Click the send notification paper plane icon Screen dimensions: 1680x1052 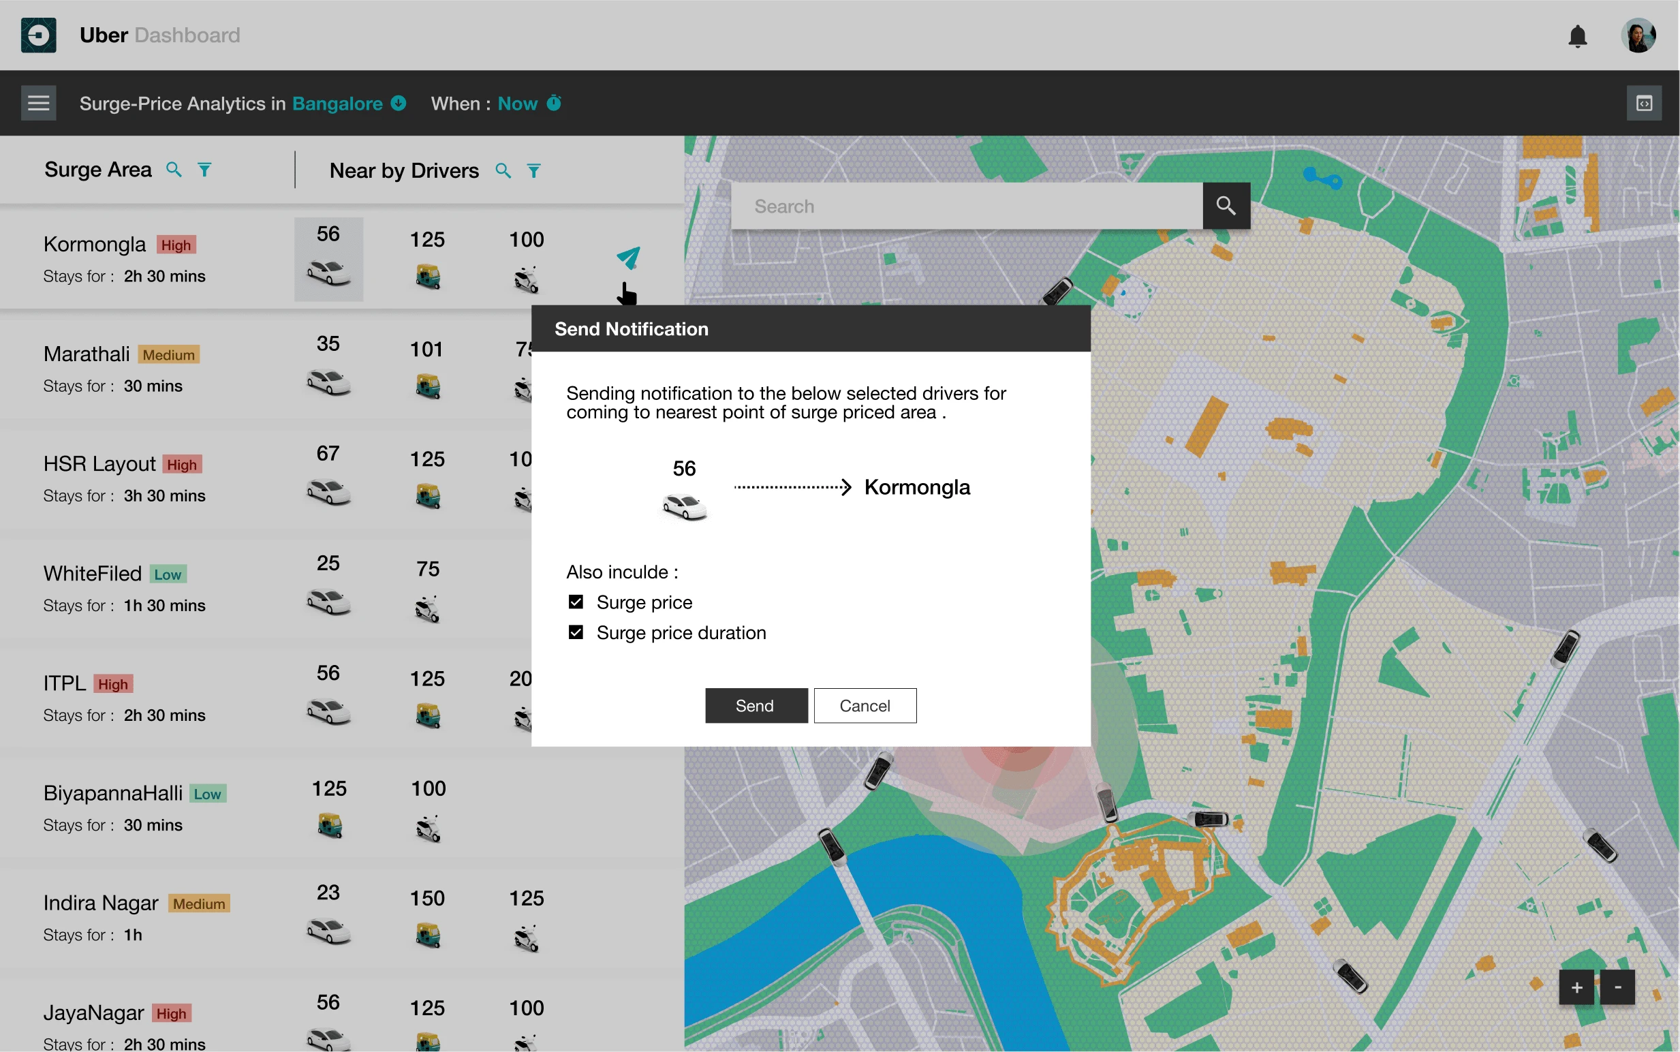(627, 257)
